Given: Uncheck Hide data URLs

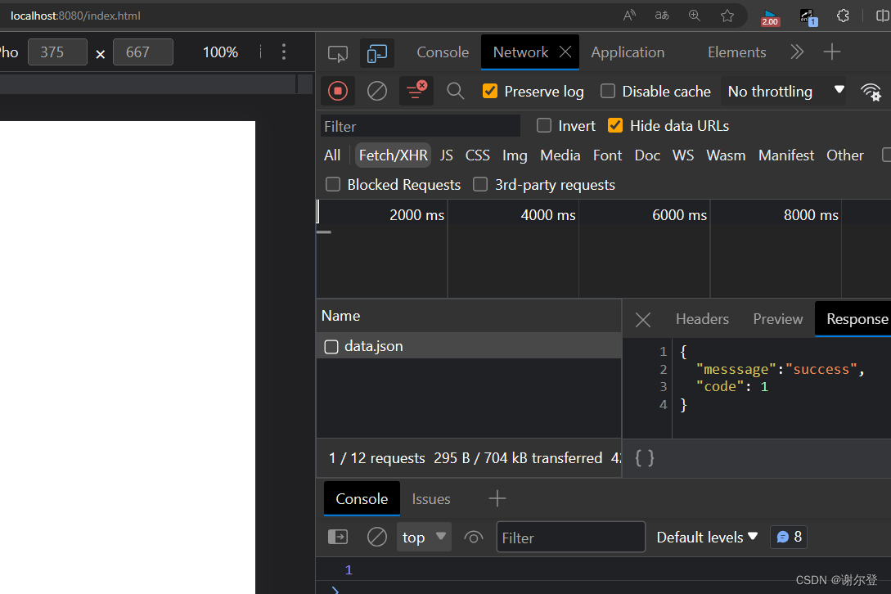Looking at the screenshot, I should coord(614,125).
